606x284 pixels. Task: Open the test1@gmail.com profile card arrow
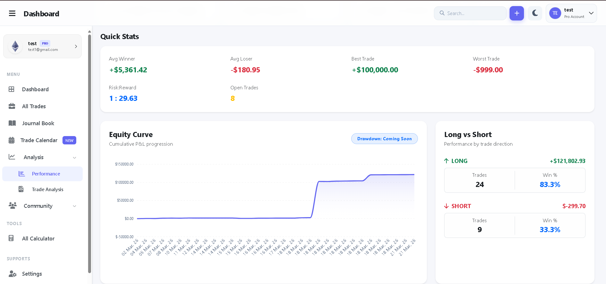point(76,46)
